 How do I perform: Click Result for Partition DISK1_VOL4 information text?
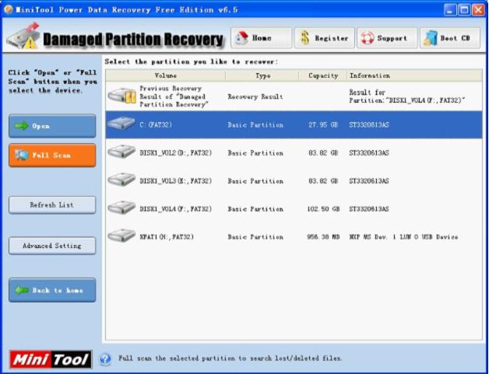pyautogui.click(x=407, y=96)
